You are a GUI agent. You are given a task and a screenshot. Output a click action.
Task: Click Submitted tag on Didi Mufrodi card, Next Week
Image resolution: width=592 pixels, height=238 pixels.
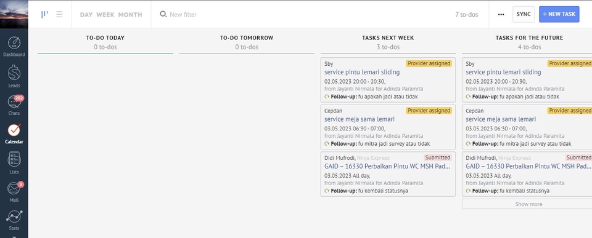point(438,157)
